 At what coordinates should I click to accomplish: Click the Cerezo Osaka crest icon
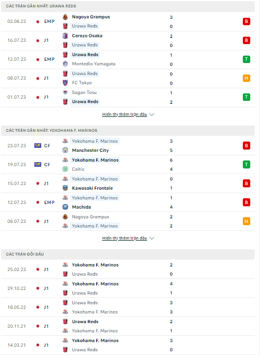(x=65, y=36)
